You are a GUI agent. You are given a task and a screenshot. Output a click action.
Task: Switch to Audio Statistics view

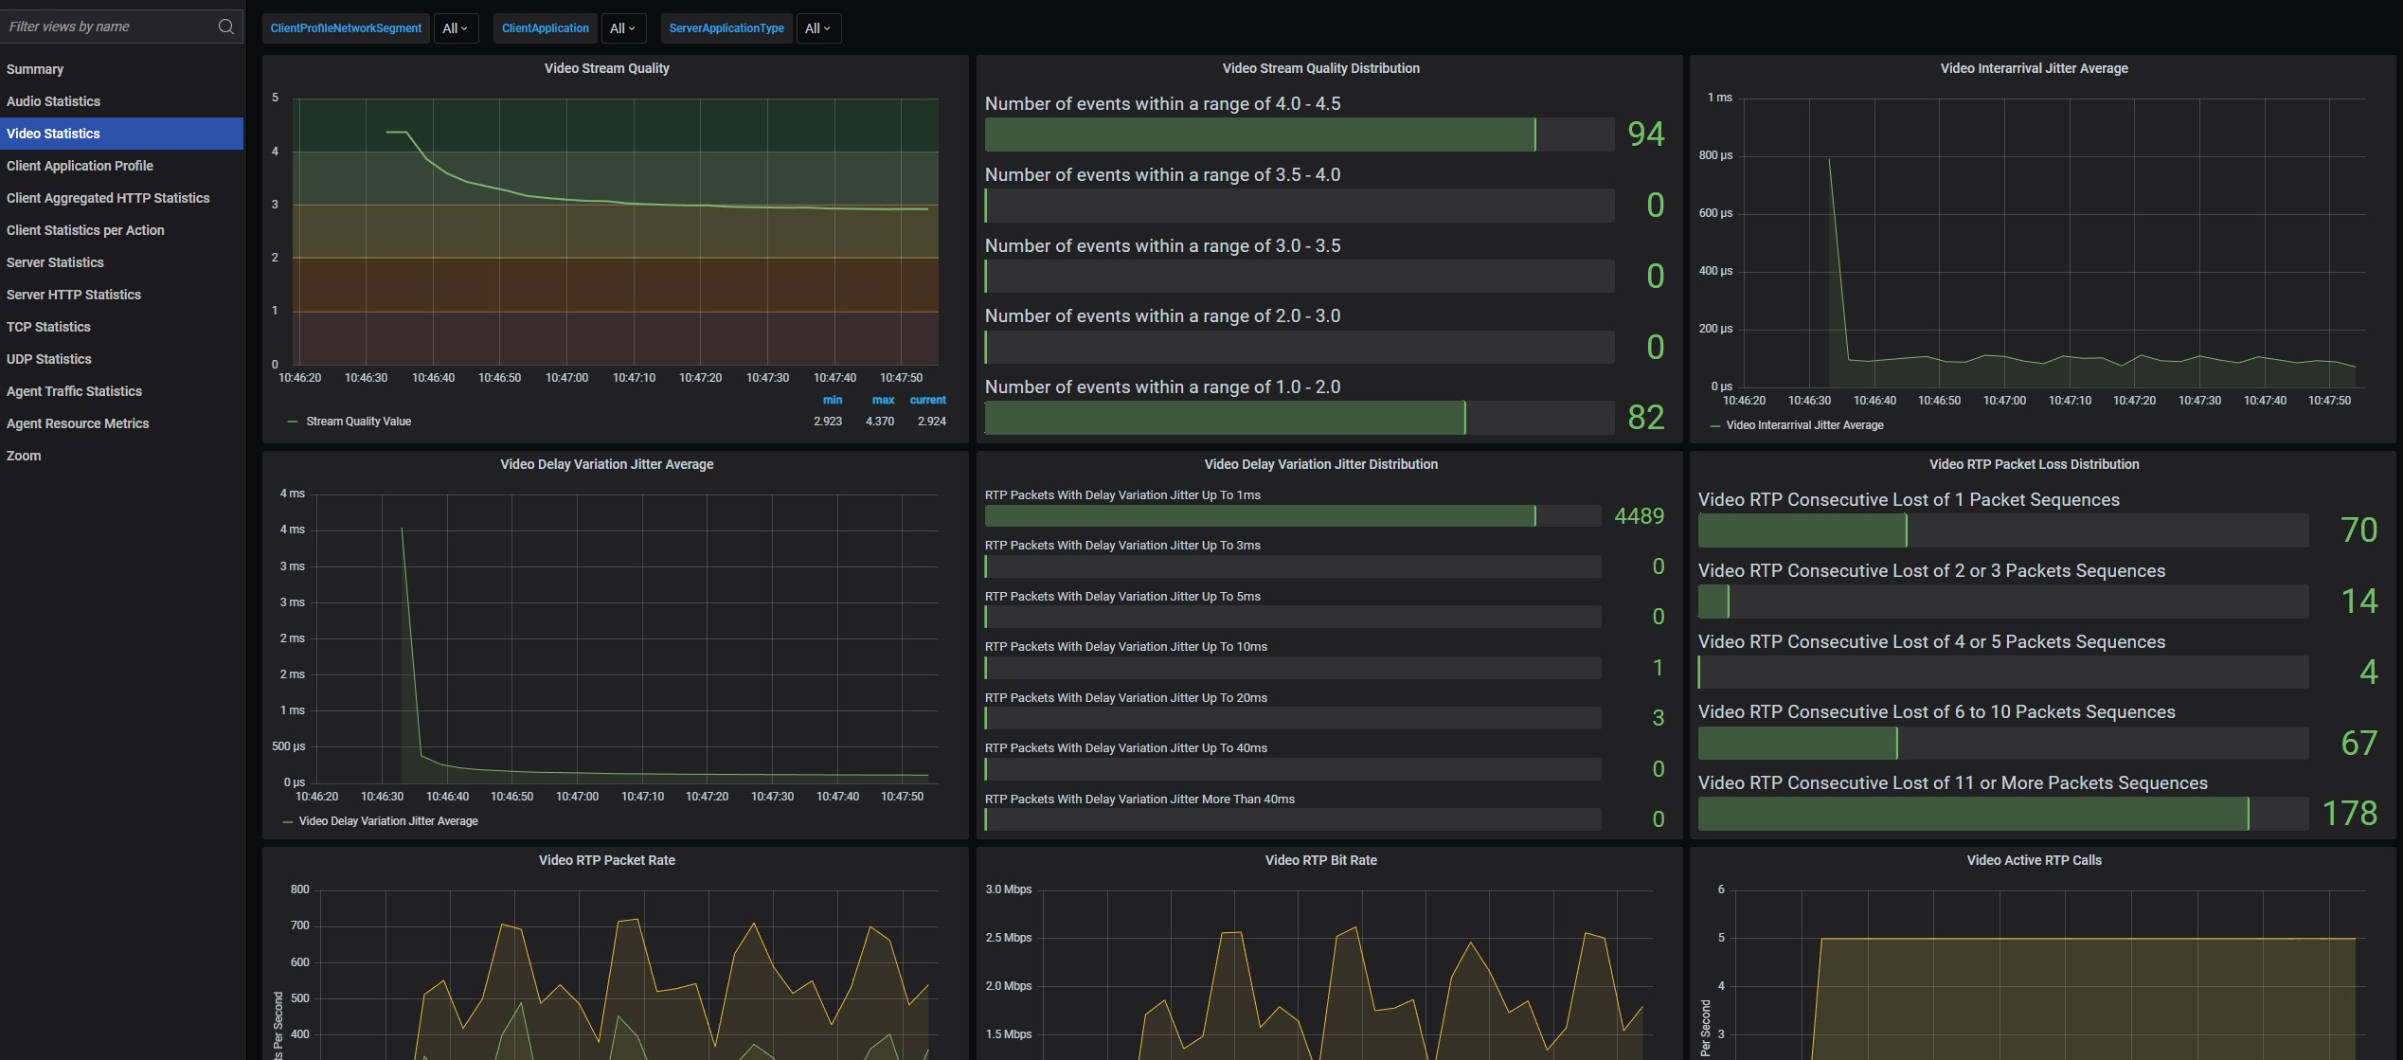(x=53, y=101)
